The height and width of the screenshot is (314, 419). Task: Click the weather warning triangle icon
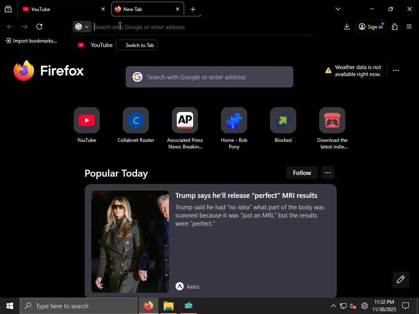328,71
